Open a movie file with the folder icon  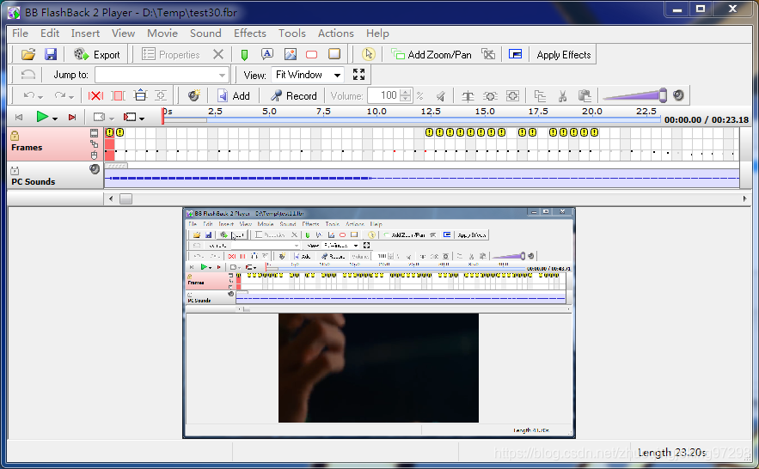tap(28, 54)
